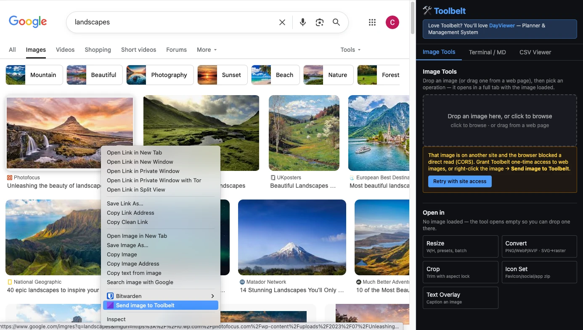Open the UKposters valley painting thumbnail
Viewport: 583px width, 330px height.
point(304,133)
